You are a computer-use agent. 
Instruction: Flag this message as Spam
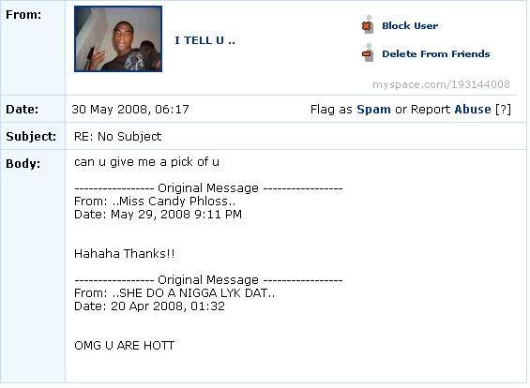373,109
